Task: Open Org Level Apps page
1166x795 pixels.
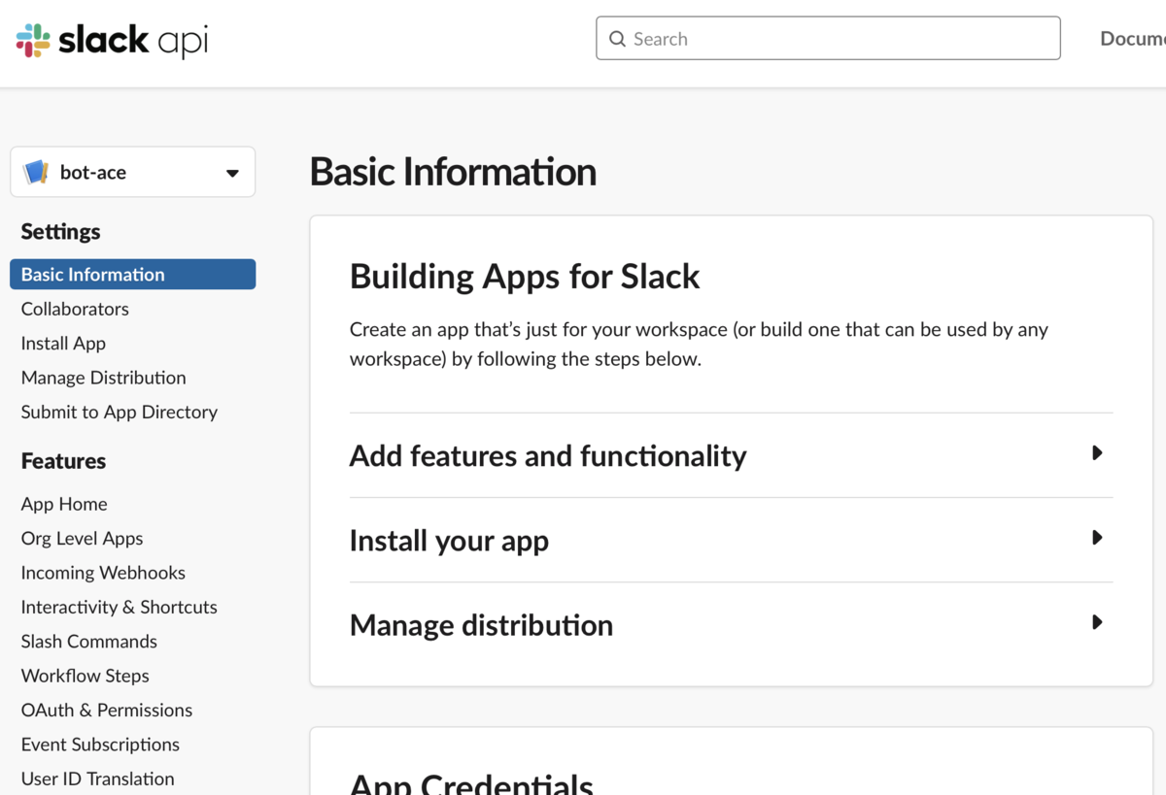Action: click(82, 538)
